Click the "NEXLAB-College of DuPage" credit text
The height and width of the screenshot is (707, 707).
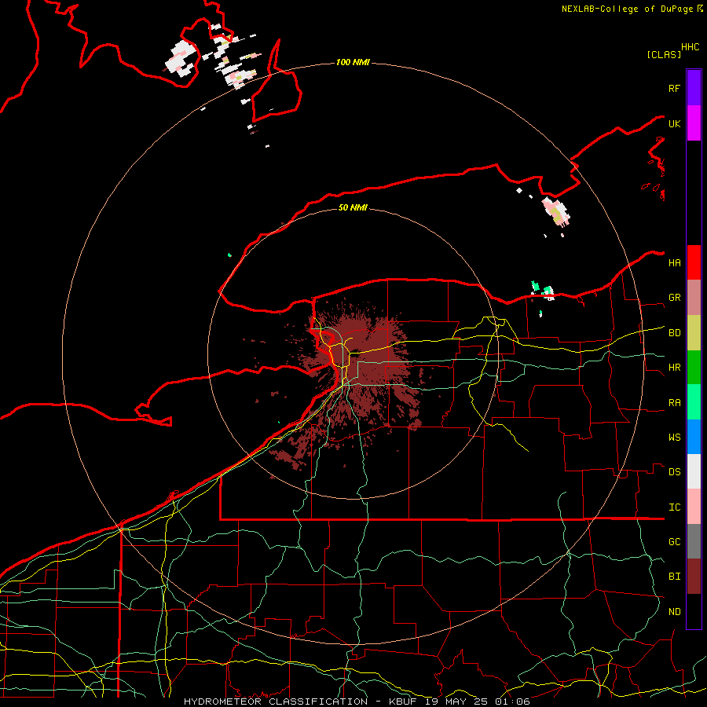(x=627, y=9)
